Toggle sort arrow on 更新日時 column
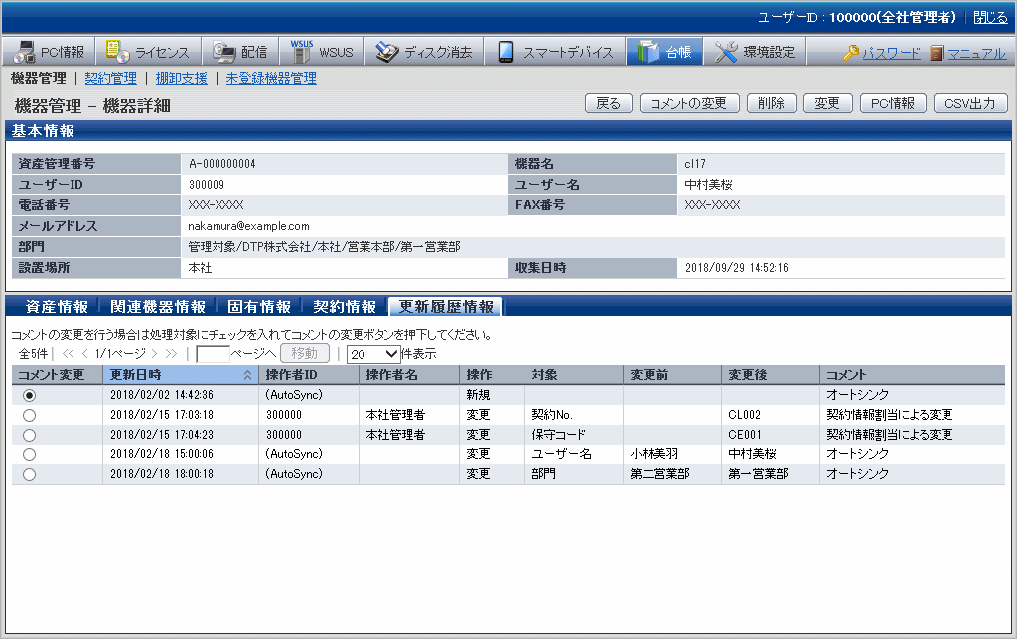 click(247, 375)
